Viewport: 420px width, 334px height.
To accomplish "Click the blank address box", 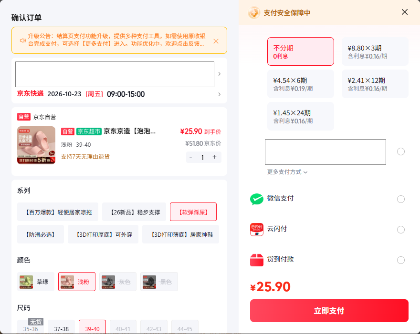I will click(x=115, y=74).
